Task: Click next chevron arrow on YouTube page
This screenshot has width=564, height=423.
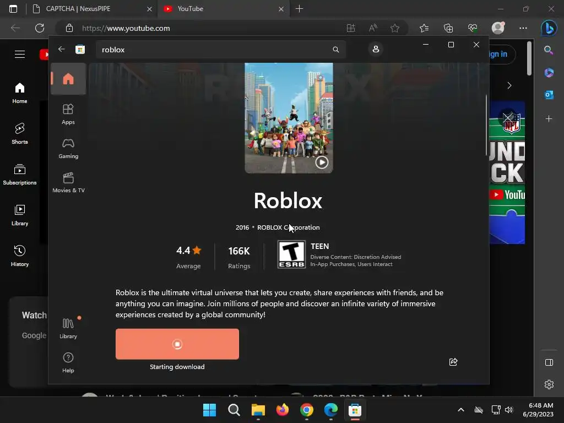Action: (509, 85)
